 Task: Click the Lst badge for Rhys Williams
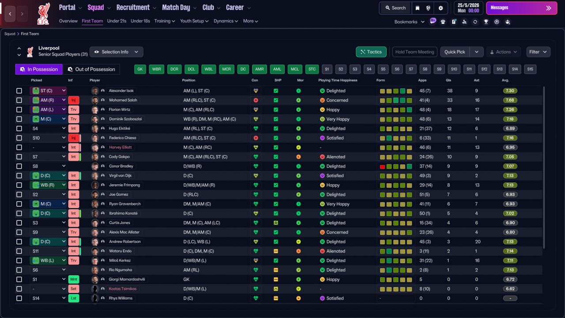[74, 298]
